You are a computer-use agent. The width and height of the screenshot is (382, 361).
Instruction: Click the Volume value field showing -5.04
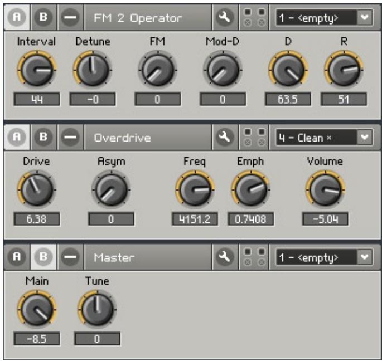coord(325,219)
